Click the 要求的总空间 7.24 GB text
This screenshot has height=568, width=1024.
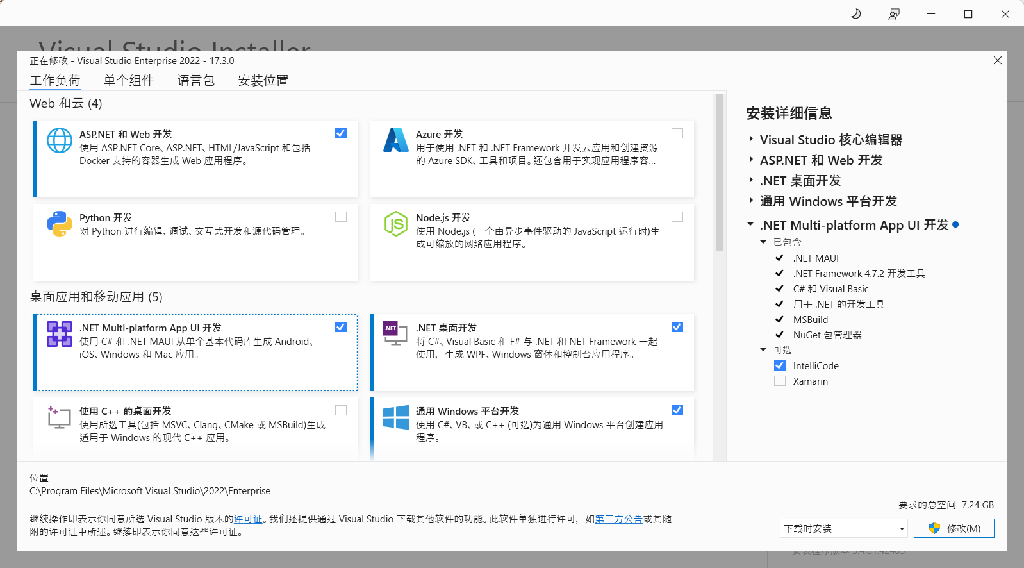(946, 505)
